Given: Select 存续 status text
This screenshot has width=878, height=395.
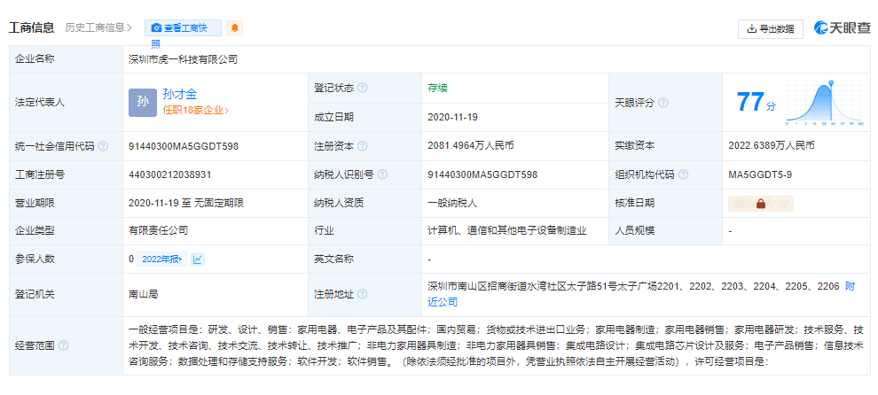Looking at the screenshot, I should [437, 88].
